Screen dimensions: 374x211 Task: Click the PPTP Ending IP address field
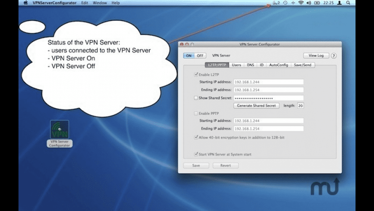(269, 129)
